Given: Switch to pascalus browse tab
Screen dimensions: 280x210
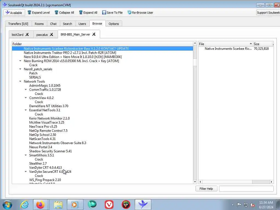Looking at the screenshot, I should (x=42, y=35).
